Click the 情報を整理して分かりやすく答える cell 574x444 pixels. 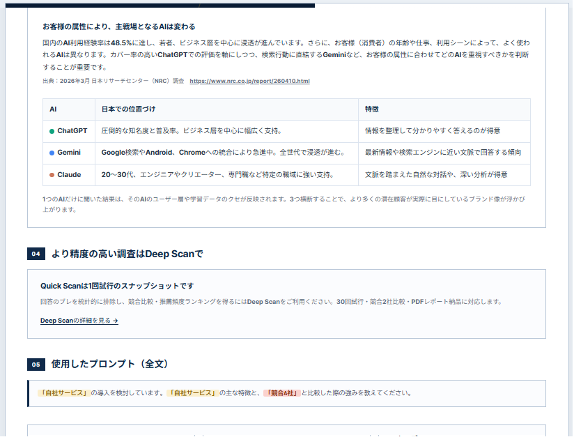[x=444, y=131]
